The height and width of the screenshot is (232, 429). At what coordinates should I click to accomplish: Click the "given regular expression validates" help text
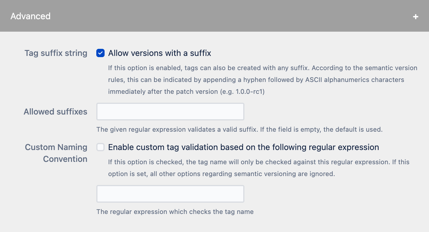click(x=239, y=129)
